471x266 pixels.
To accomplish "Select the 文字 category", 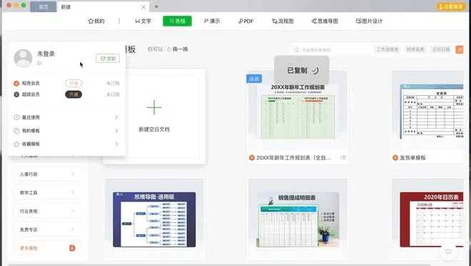I will pyautogui.click(x=143, y=21).
